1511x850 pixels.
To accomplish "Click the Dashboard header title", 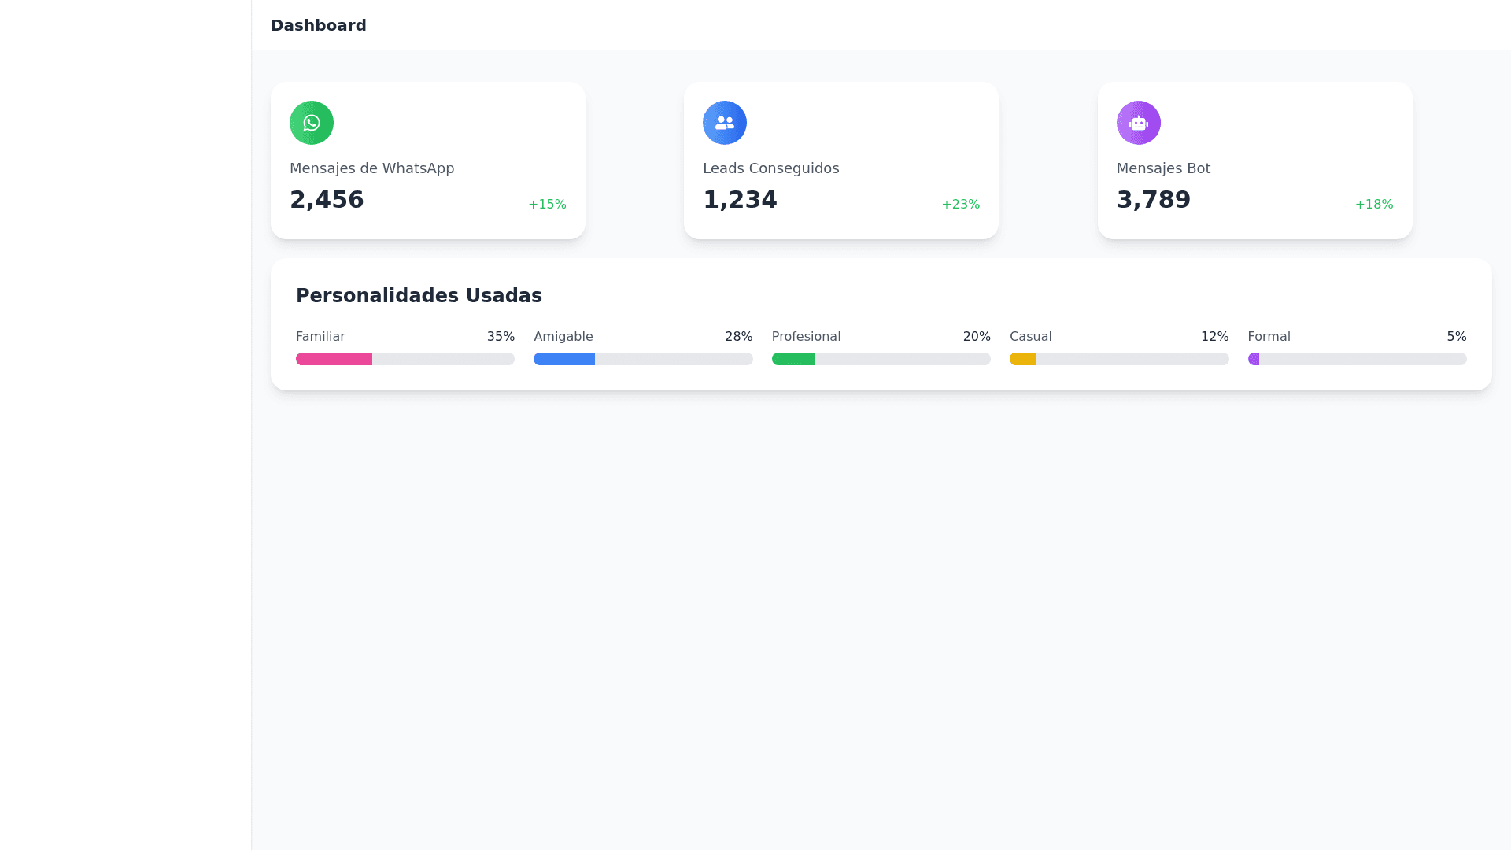I will click(x=318, y=25).
